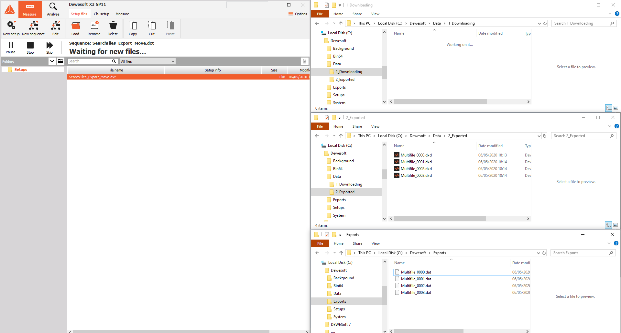
Task: Expand the Folders dropdown arrow
Action: [52, 61]
